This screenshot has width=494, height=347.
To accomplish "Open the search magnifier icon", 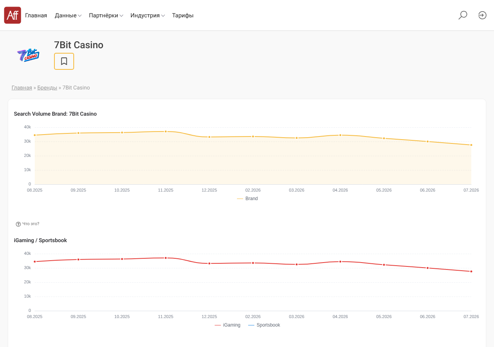I will 463,15.
